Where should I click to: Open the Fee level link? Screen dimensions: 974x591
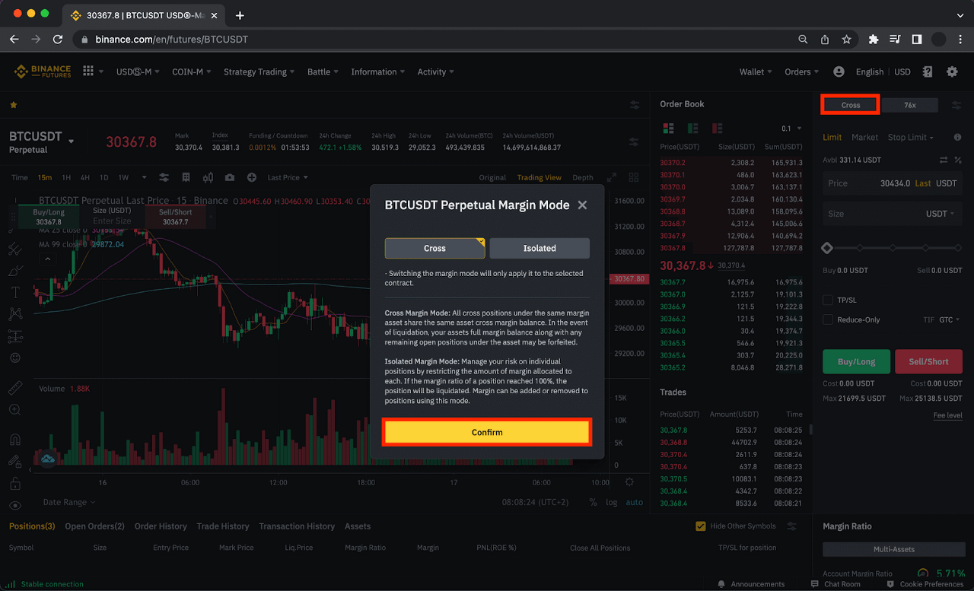point(948,415)
